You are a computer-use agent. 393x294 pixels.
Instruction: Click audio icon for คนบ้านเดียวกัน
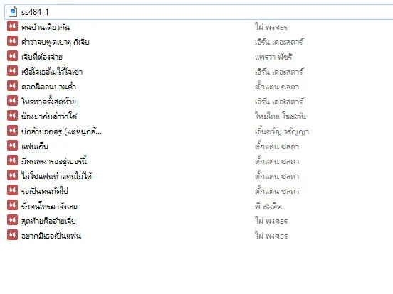[x=12, y=26]
